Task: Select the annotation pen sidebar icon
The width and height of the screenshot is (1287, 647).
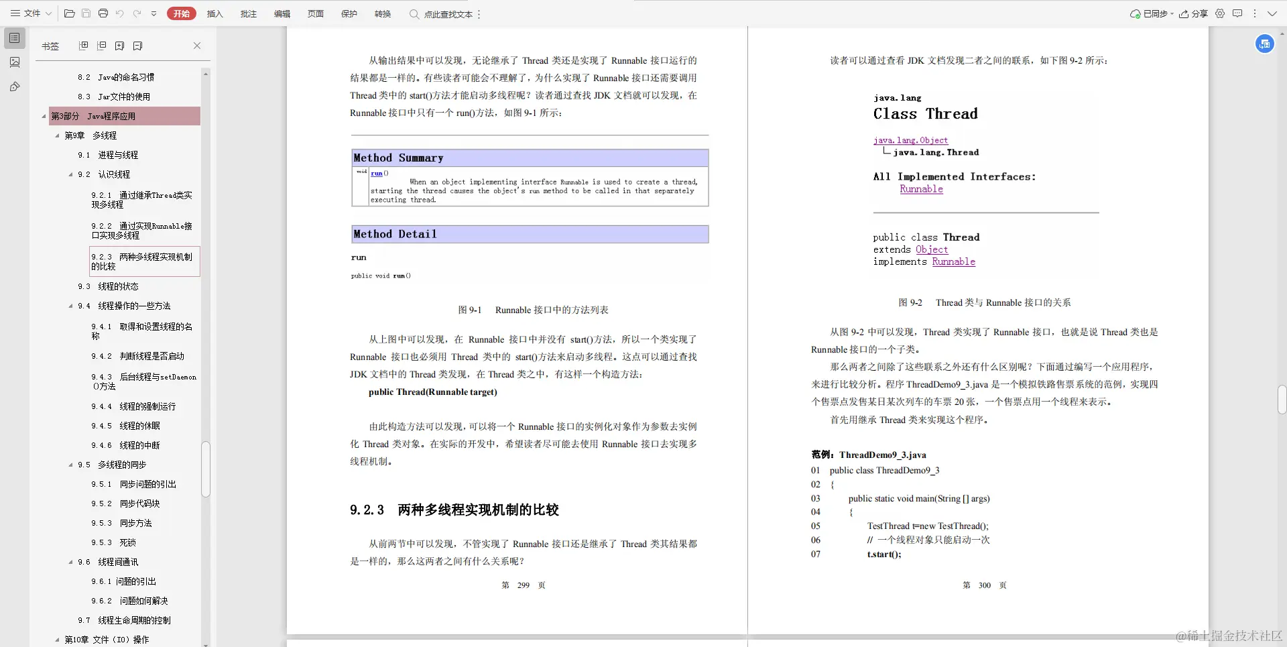Action: (x=14, y=86)
